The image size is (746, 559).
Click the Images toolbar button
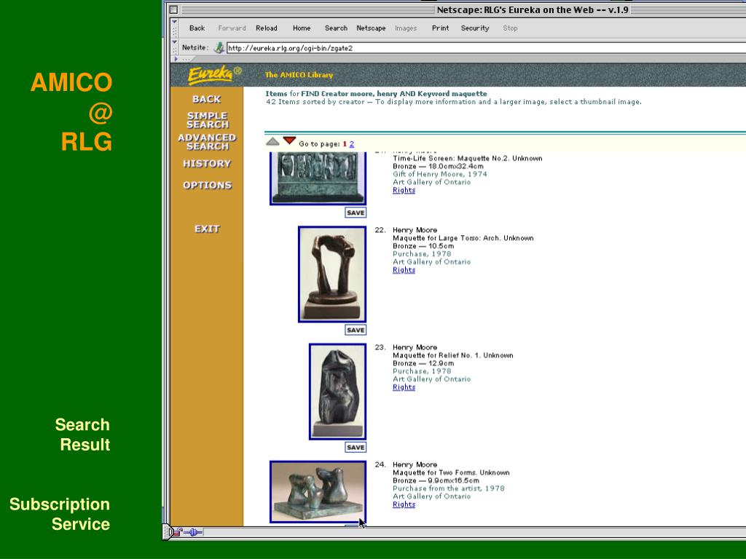[406, 28]
